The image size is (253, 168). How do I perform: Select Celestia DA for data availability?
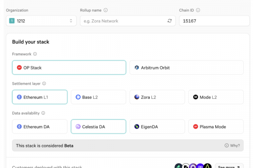(98, 126)
